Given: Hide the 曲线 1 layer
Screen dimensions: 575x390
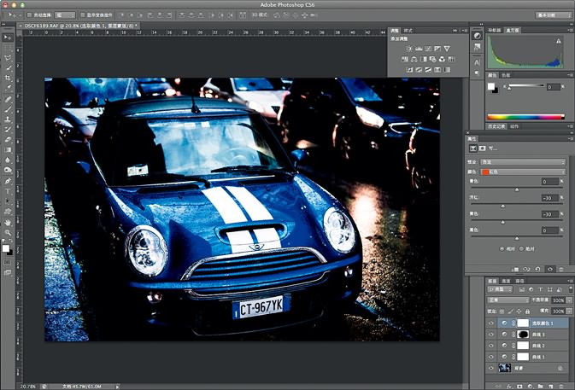Looking at the screenshot, I should coord(491,357).
